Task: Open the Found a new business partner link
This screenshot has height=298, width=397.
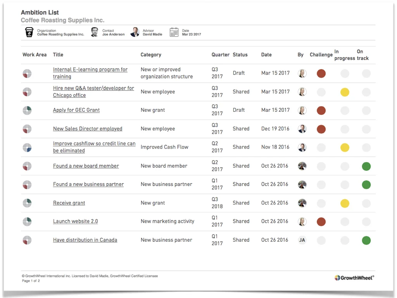Action: (x=88, y=184)
